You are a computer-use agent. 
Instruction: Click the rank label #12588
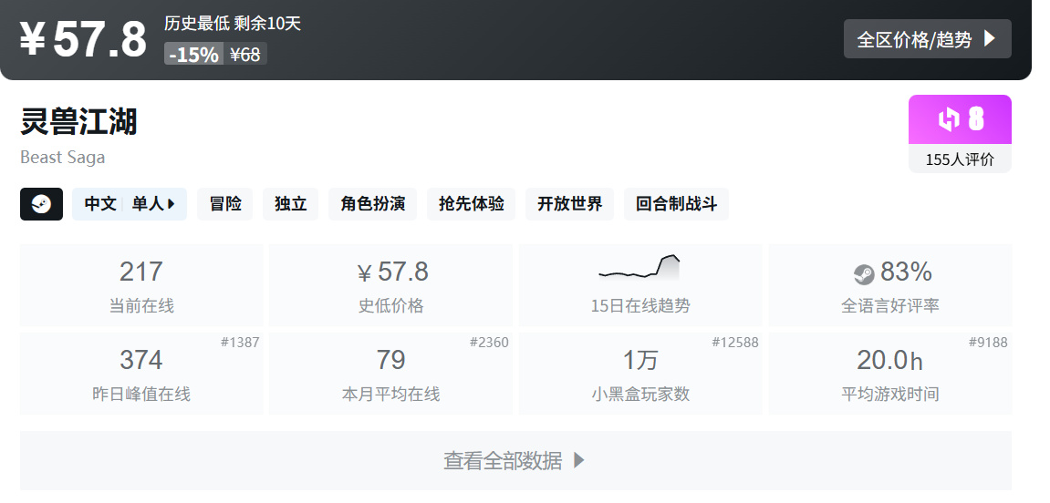(734, 343)
